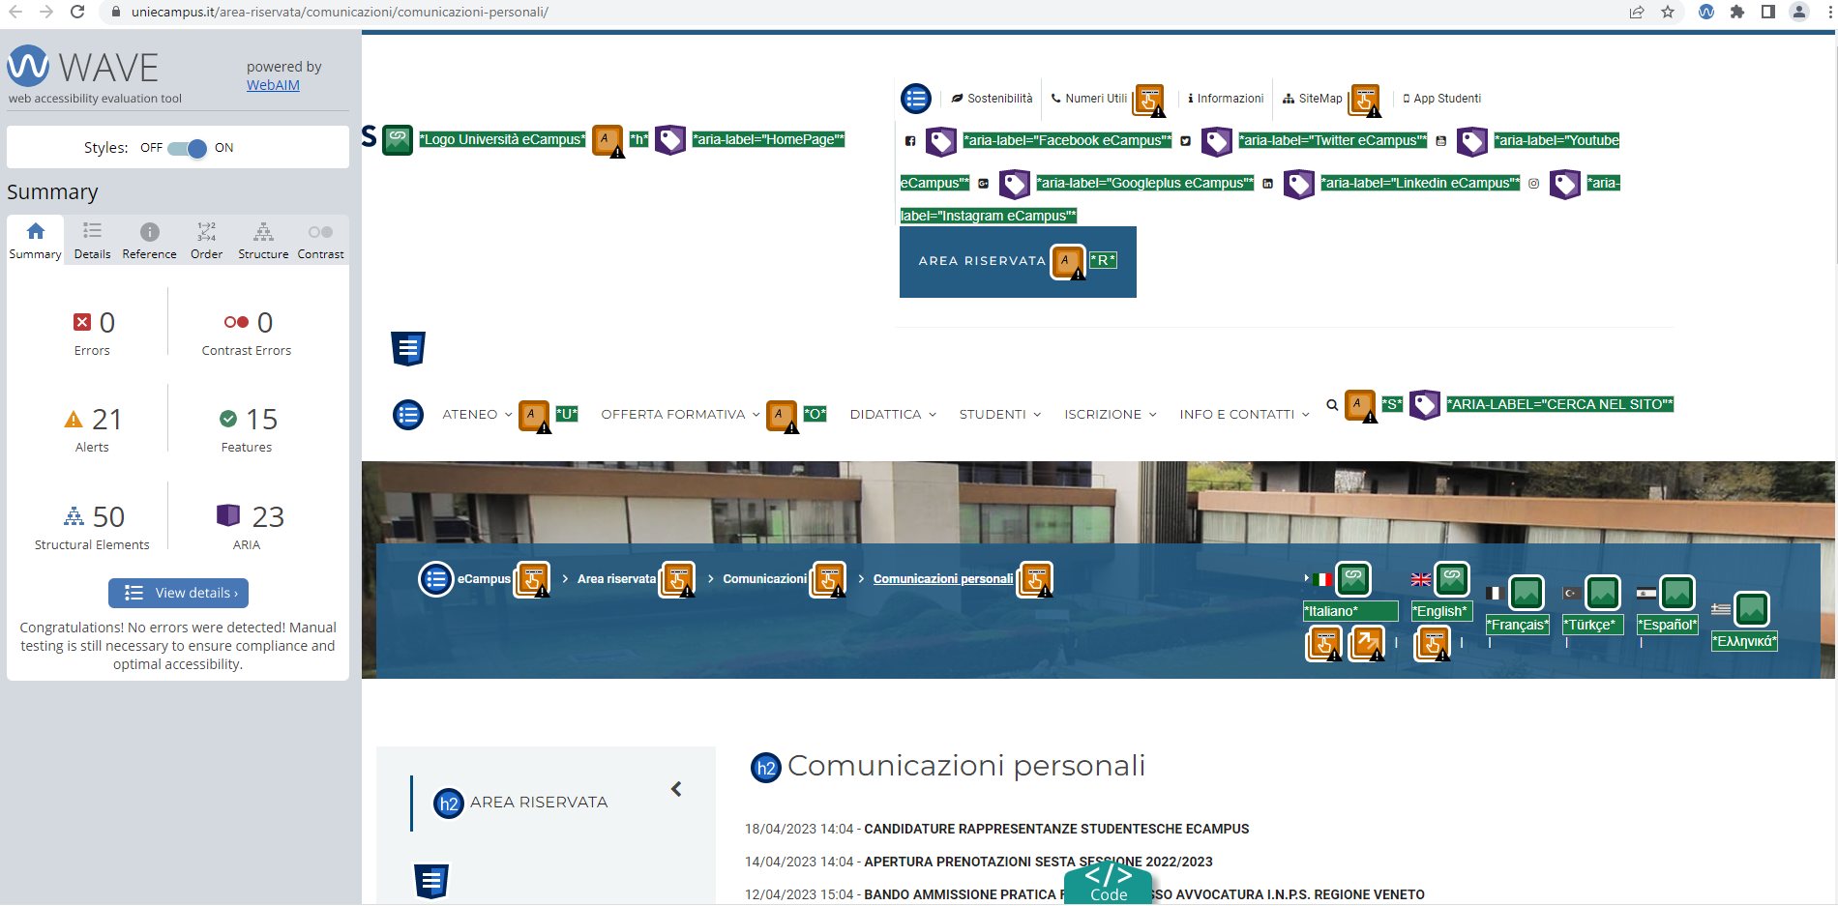This screenshot has height=906, width=1838.
Task: Expand the DIDATTICA menu
Action: pyautogui.click(x=893, y=415)
